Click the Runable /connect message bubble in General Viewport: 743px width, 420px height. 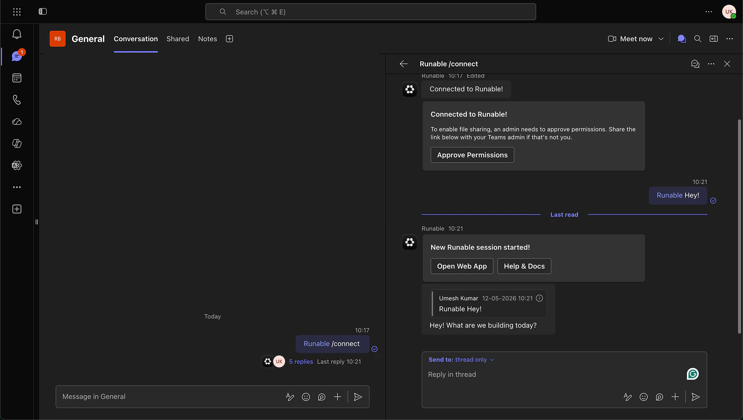(332, 344)
